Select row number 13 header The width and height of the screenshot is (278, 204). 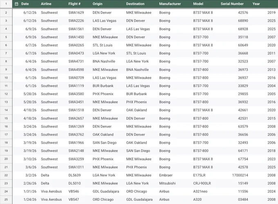[x=6, y=102]
